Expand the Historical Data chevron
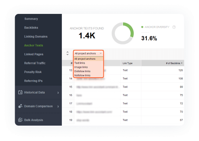Viewport: 199px width, 141px height. (58, 93)
